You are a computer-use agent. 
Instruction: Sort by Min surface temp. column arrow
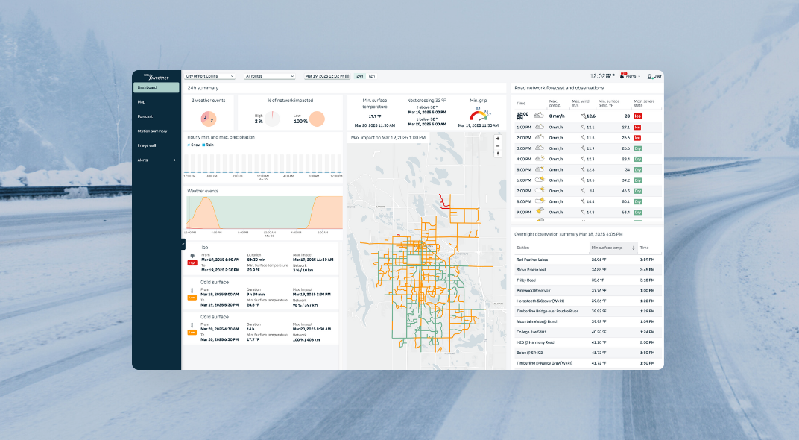pyautogui.click(x=634, y=248)
